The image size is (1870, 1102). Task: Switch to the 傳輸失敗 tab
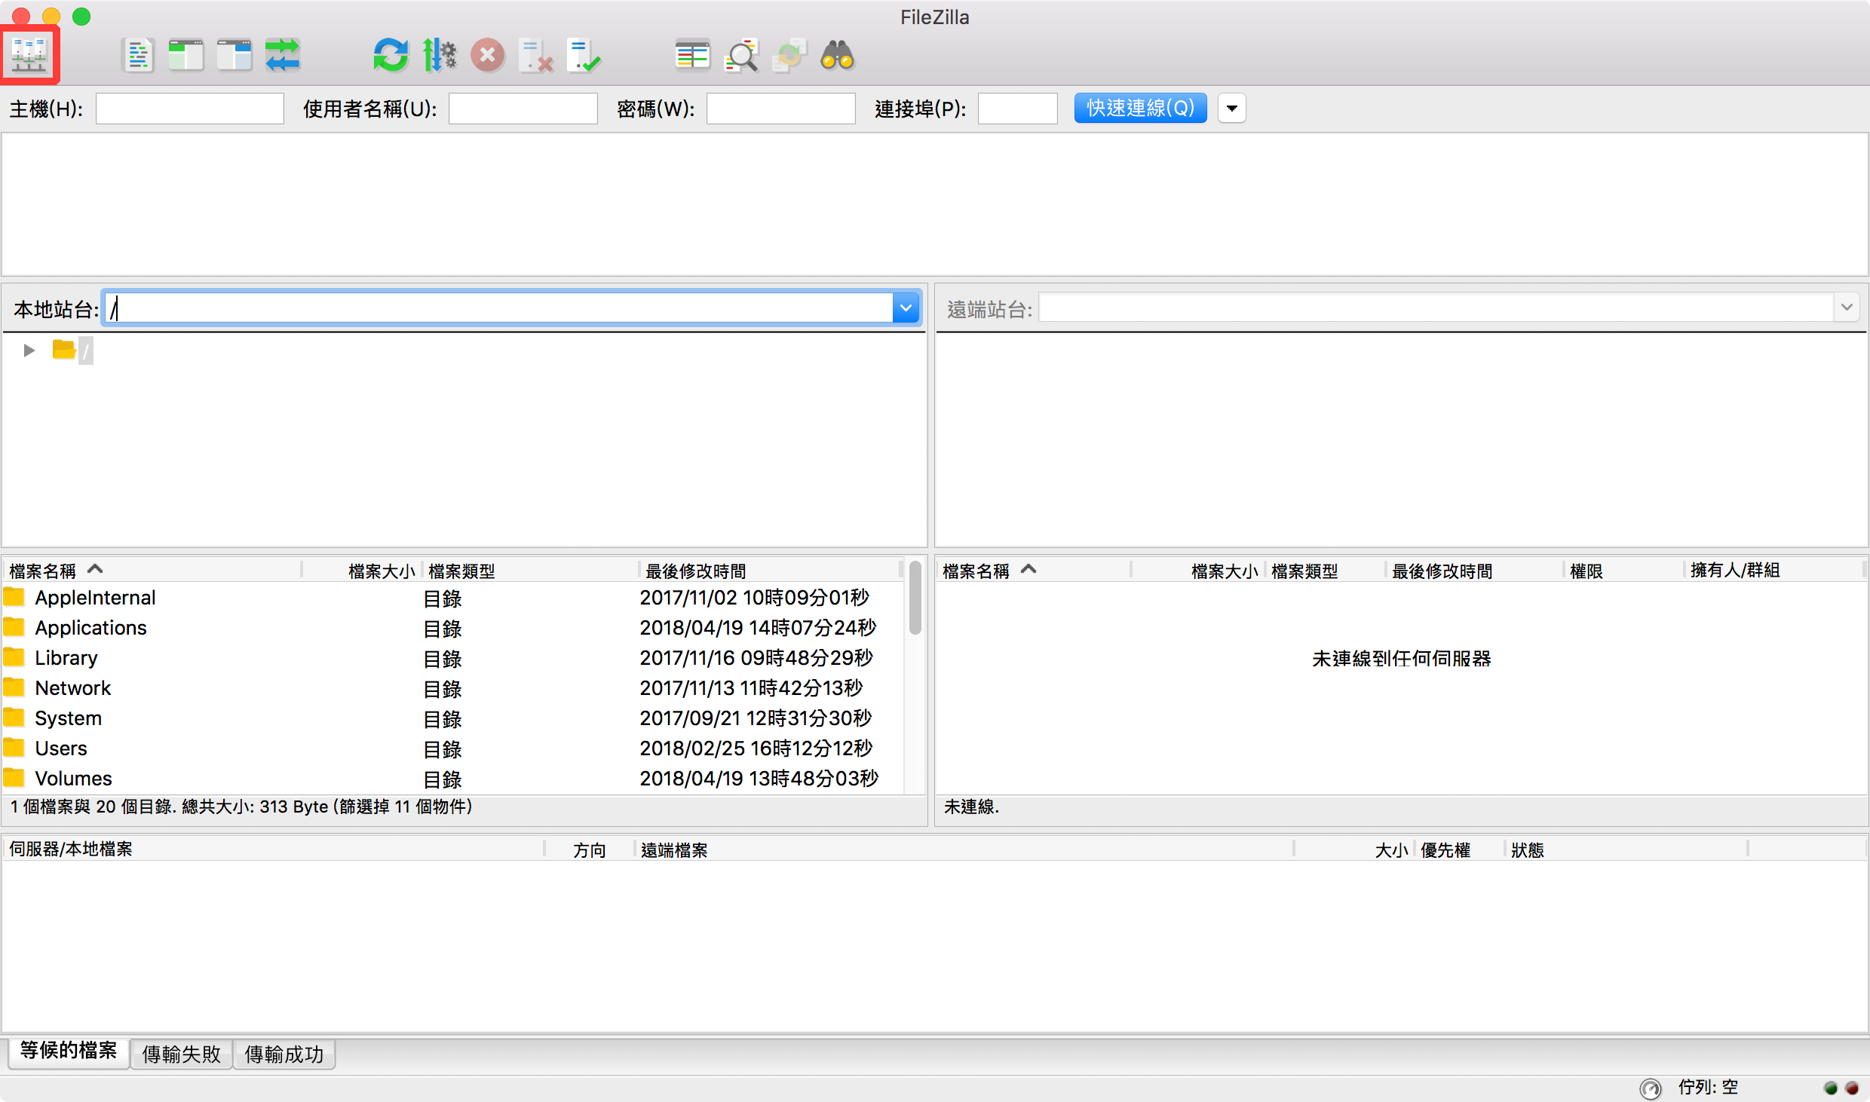click(x=181, y=1054)
